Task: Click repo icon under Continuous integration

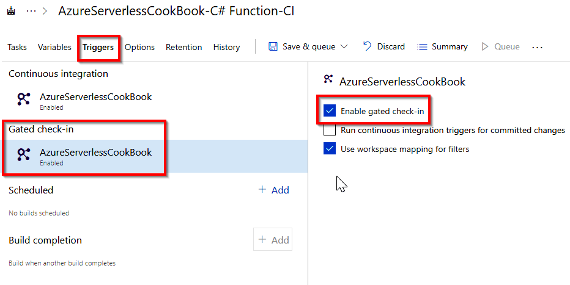Action: click(x=24, y=100)
